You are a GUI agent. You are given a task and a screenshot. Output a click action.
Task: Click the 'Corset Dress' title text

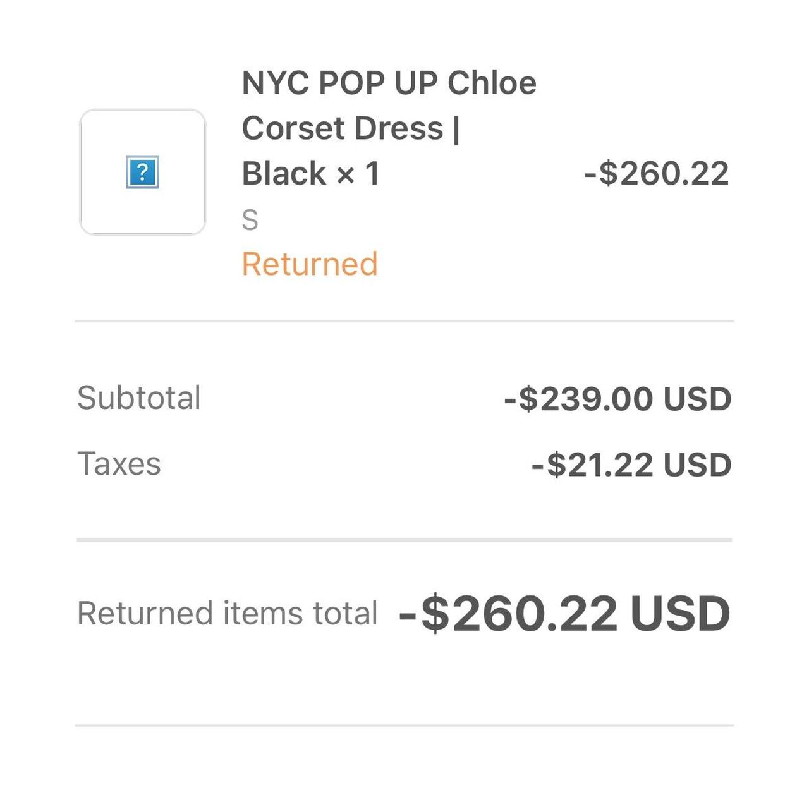(343, 128)
